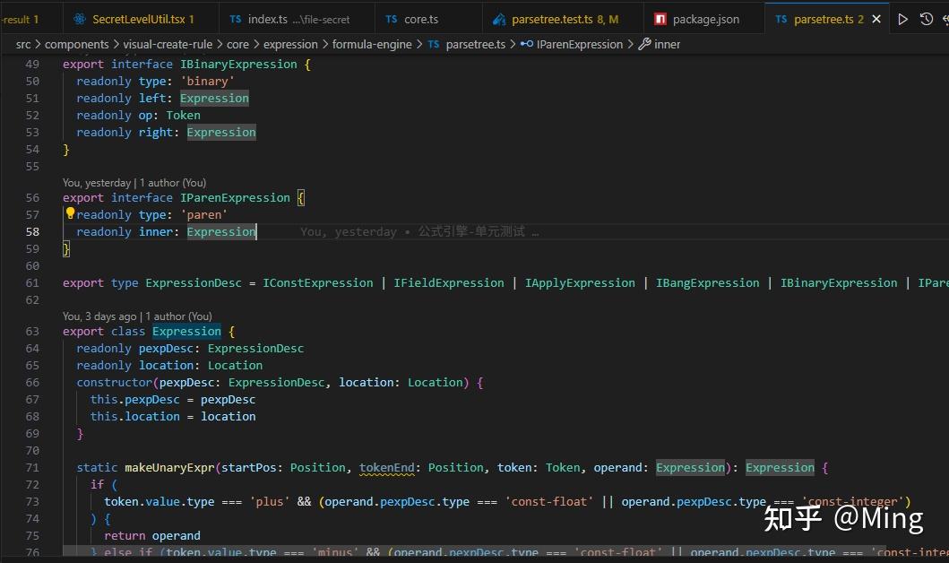Viewport: 949px width, 563px height.
Task: Expand the 'formula-engine' breadcrumb
Action: [x=372, y=44]
